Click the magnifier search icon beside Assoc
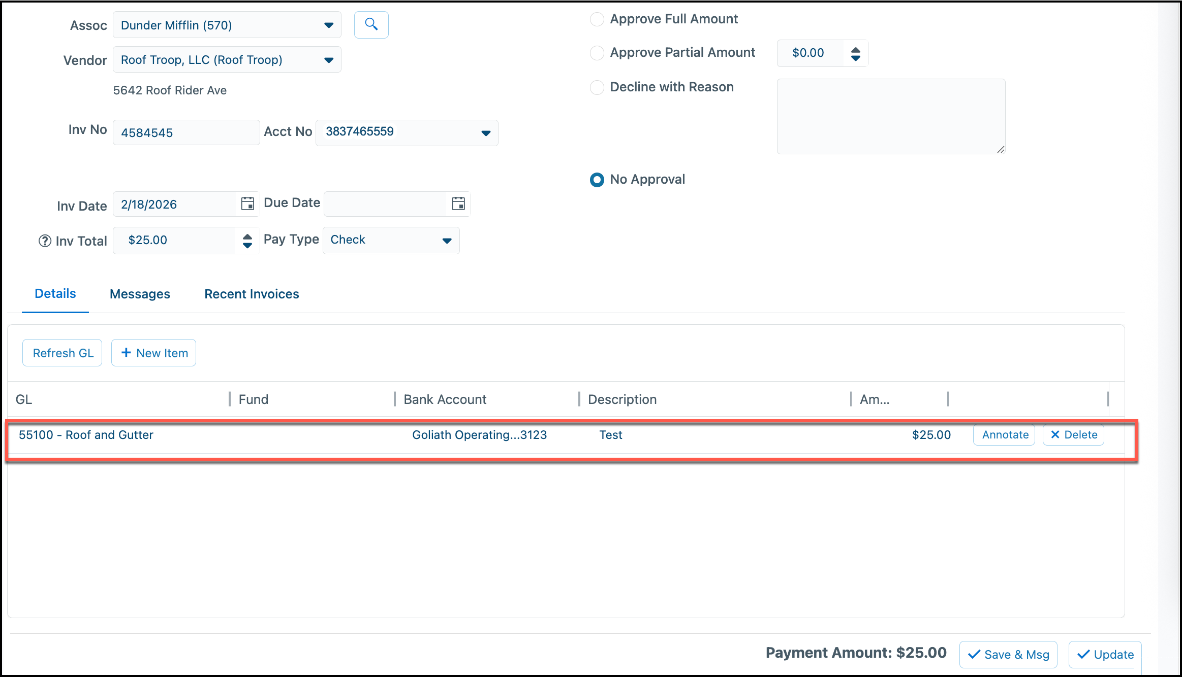1182x677 pixels. point(371,24)
